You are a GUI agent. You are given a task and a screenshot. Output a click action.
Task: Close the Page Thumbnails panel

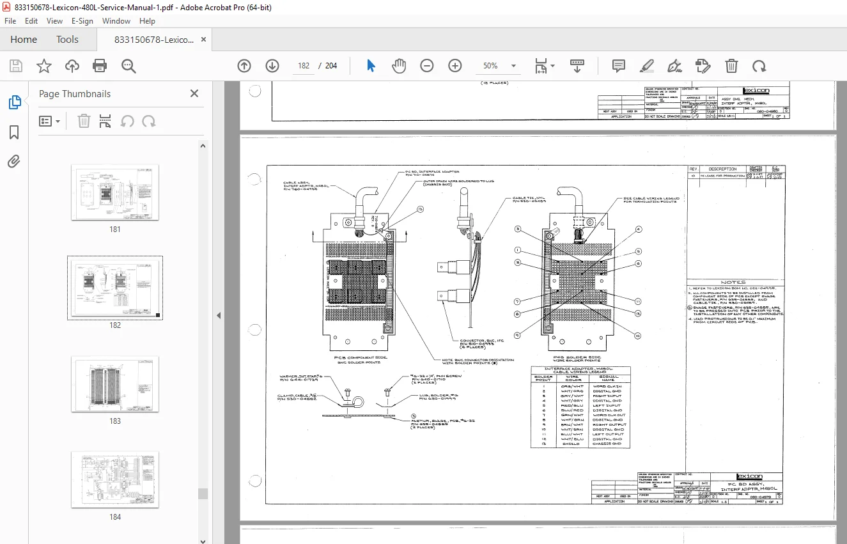coord(194,93)
